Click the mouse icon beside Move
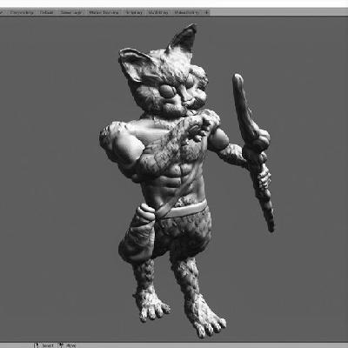The width and height of the screenshot is (348, 348). click(62, 345)
